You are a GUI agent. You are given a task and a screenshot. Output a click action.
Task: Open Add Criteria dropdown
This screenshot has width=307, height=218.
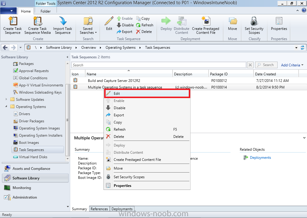click(292, 65)
